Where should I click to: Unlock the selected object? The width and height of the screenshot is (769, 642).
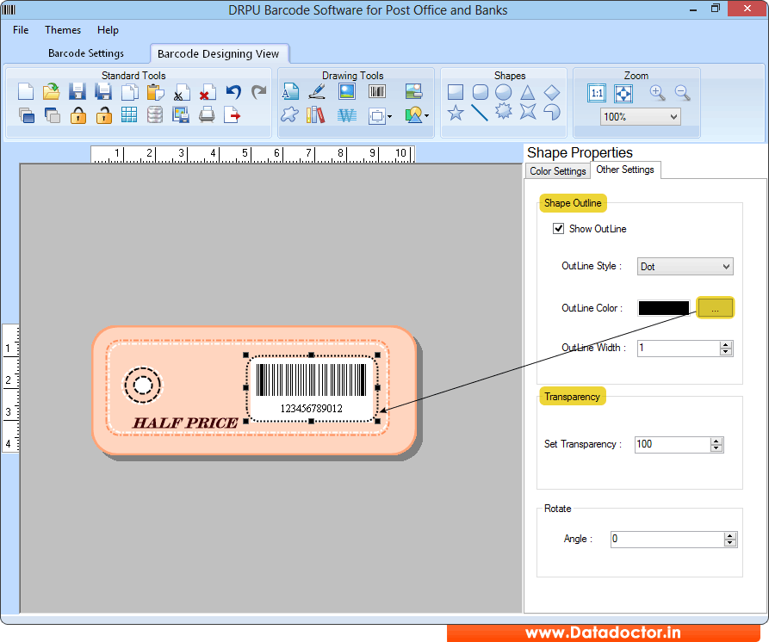tap(103, 115)
